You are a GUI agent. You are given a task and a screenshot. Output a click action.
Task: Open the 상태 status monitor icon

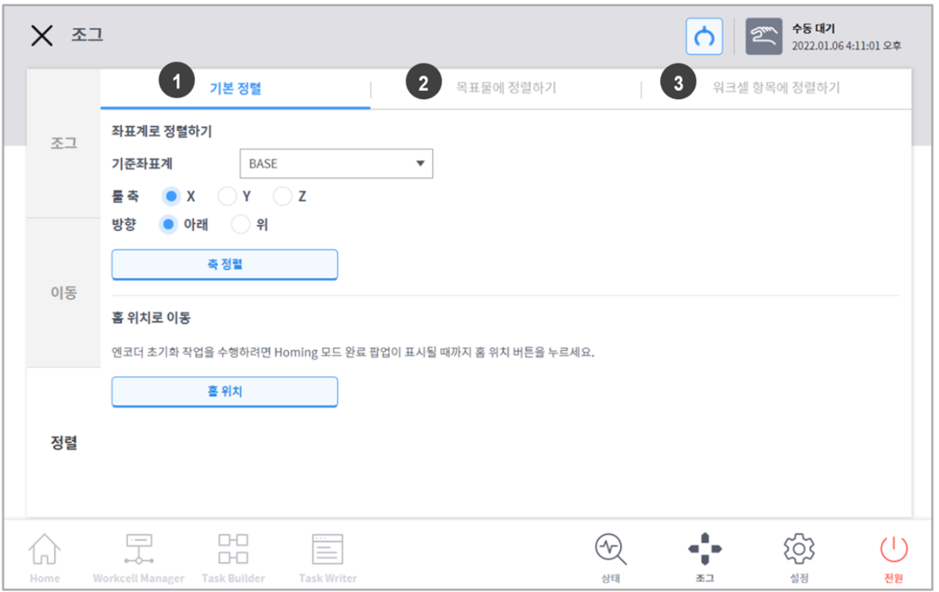point(610,550)
